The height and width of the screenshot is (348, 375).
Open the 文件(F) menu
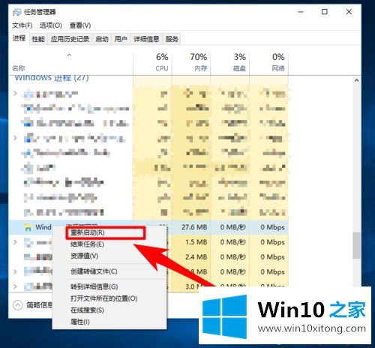[22, 25]
